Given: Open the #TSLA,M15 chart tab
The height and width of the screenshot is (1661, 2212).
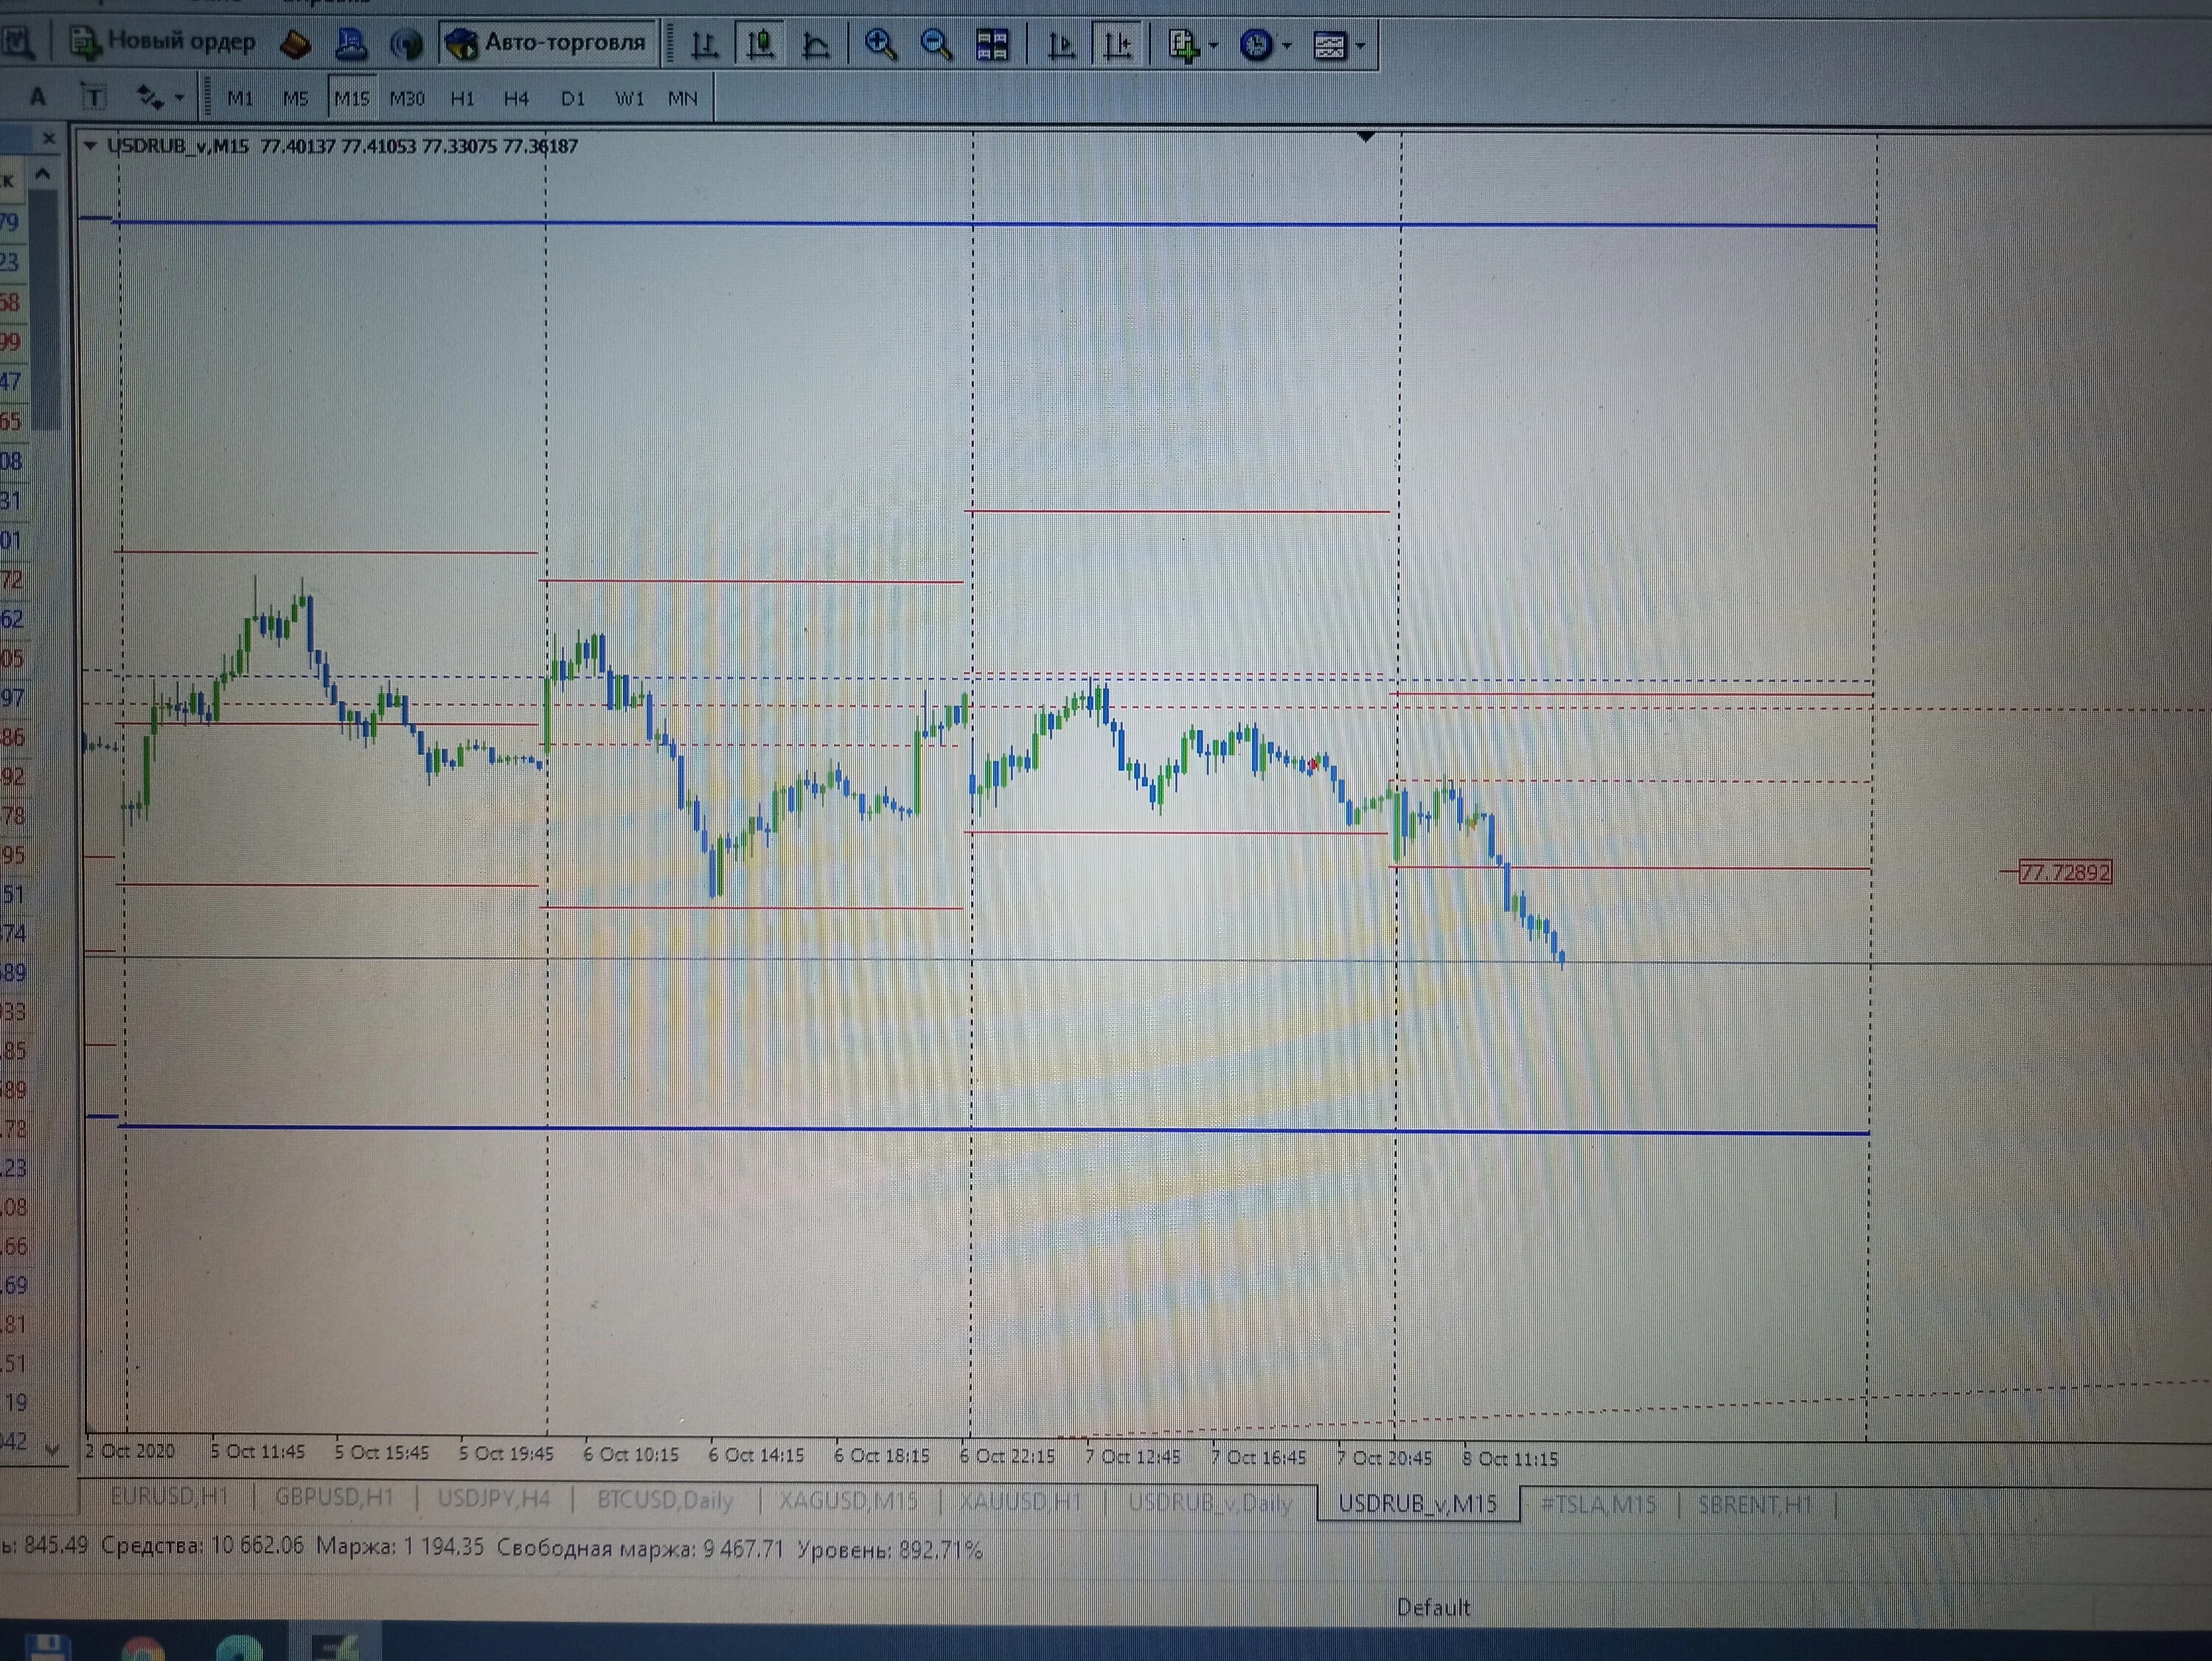Looking at the screenshot, I should 1597,1504.
